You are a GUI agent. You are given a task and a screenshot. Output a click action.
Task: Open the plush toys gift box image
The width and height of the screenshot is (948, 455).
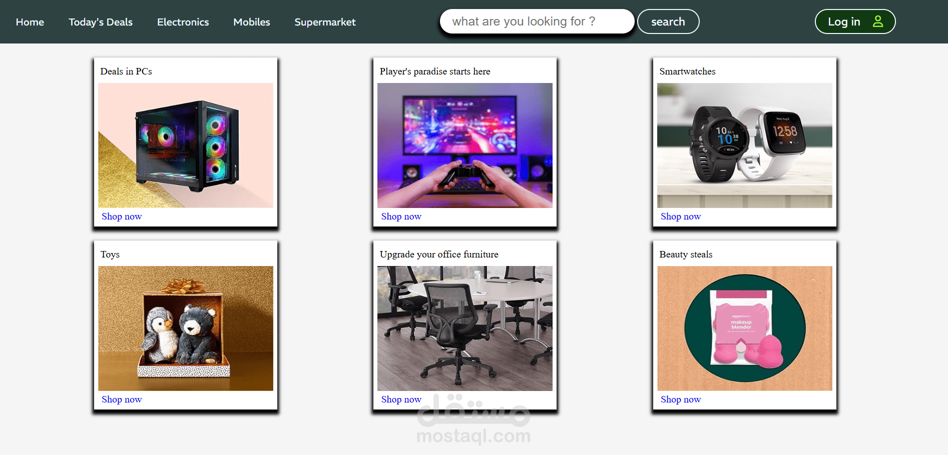tap(186, 328)
